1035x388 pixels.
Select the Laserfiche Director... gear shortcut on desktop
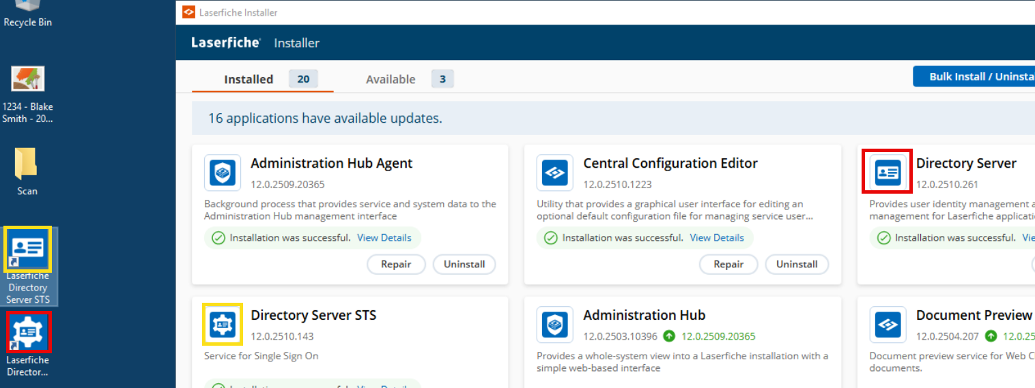point(27,346)
